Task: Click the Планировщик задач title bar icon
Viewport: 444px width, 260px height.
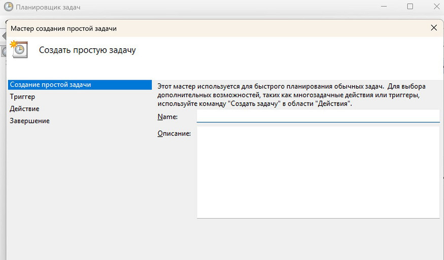Action: 9,7
